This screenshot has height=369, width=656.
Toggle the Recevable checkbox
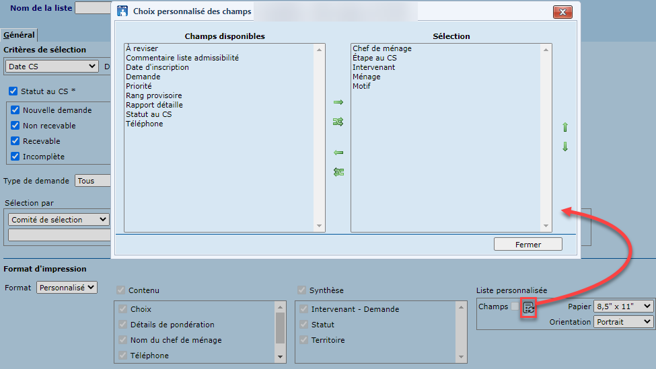click(15, 141)
